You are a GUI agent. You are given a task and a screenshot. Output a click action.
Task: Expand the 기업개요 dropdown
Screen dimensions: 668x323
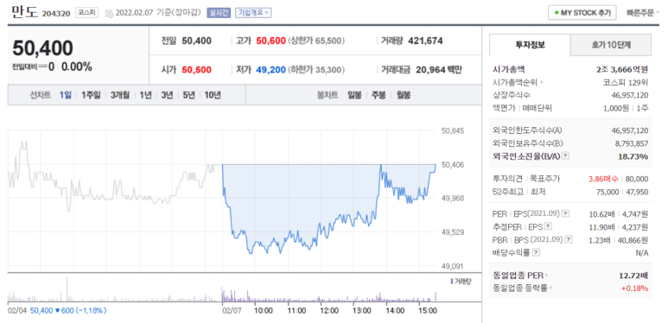(x=253, y=13)
